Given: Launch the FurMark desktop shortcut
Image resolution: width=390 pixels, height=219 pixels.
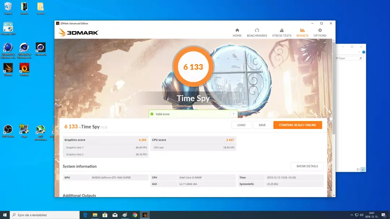Looking at the screenshot, I should pyautogui.click(x=24, y=70).
